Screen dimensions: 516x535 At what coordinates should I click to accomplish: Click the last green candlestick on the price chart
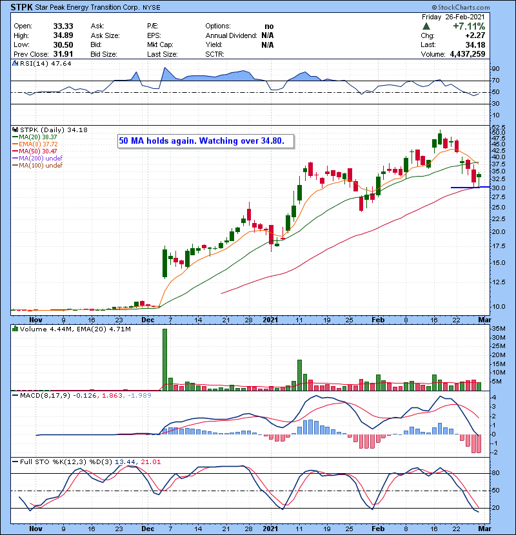click(479, 176)
